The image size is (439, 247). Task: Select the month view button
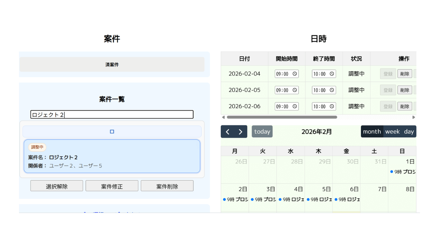[x=372, y=132]
